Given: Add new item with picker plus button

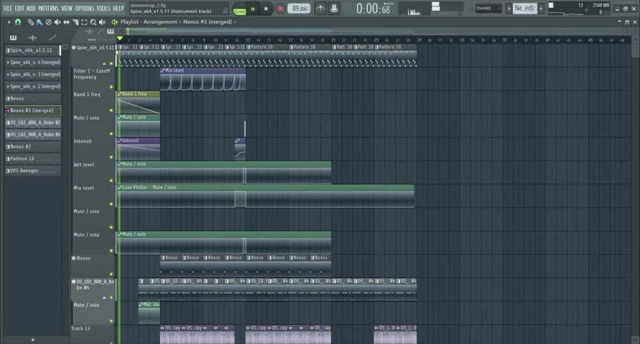Looking at the screenshot, I should [33, 340].
